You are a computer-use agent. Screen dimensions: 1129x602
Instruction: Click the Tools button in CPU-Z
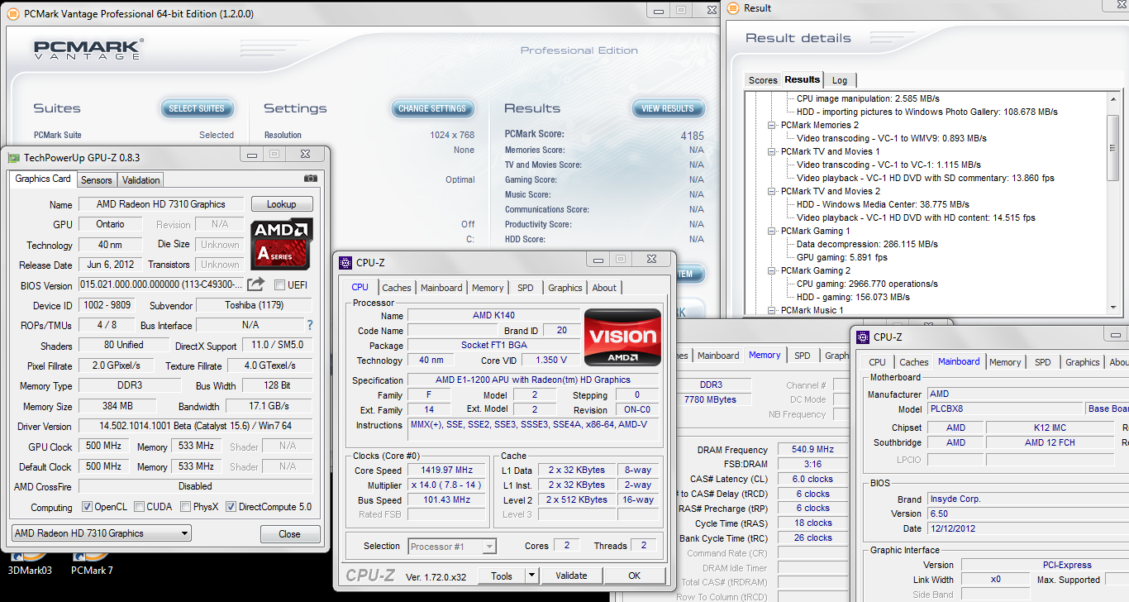point(502,576)
